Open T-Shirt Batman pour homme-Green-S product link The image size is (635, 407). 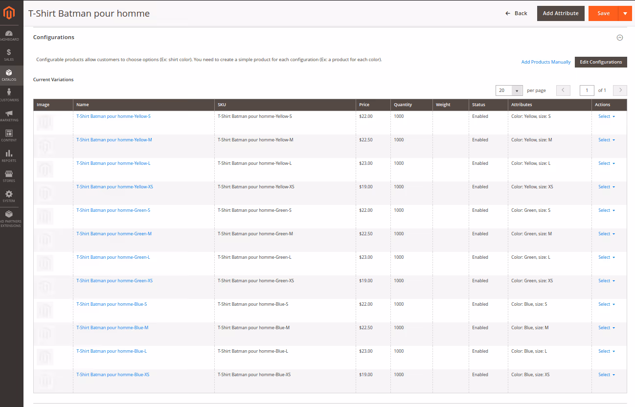click(x=113, y=210)
